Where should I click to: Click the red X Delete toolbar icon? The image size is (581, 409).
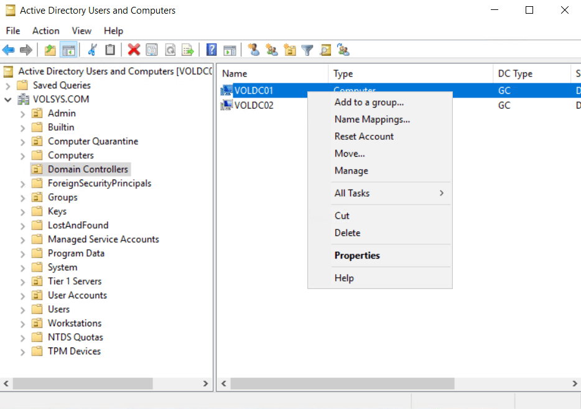134,50
